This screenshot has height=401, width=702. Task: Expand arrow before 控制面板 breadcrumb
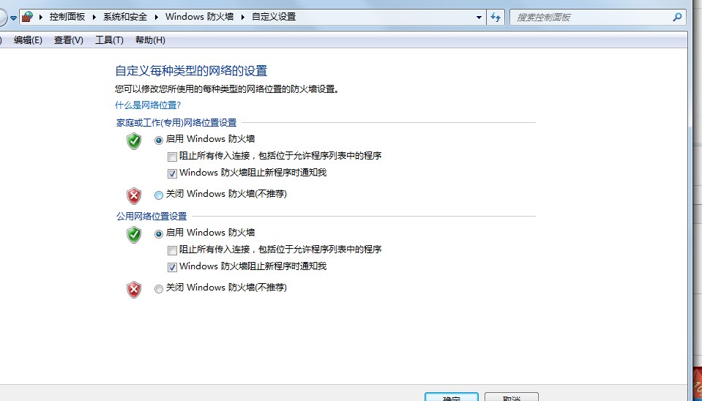pyautogui.click(x=41, y=17)
